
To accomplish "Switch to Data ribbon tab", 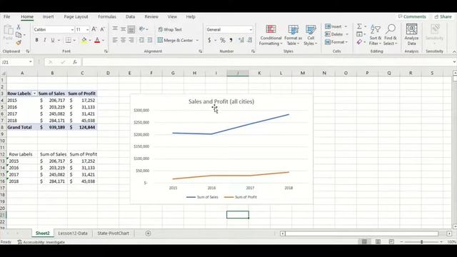I will (x=130, y=16).
